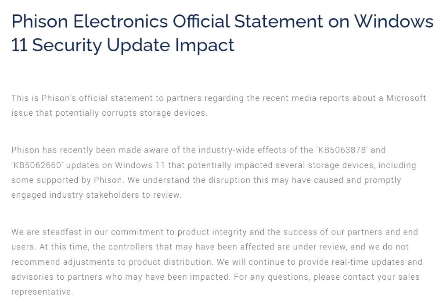Click '11 Security Update Impact' title line
Image resolution: width=439 pixels, height=299 pixels.
122,45
